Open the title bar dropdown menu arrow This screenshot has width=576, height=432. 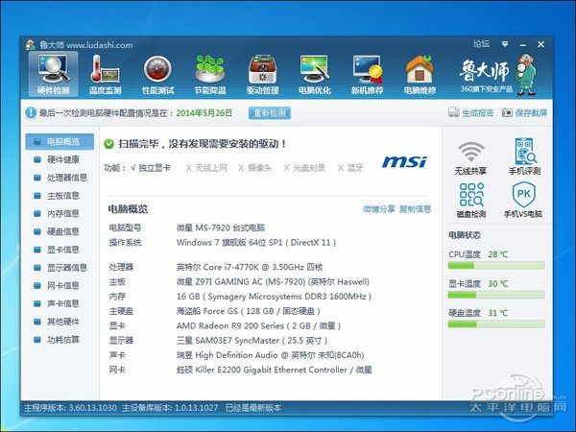(x=505, y=44)
